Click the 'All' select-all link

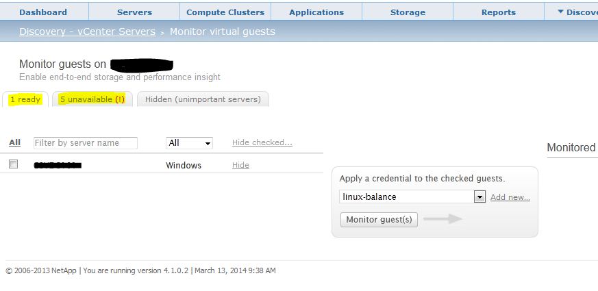tap(14, 142)
